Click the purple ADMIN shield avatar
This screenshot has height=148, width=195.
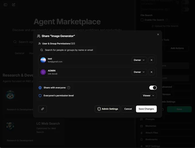(x=43, y=72)
